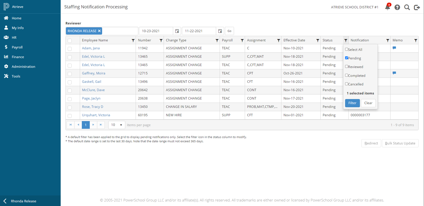The height and width of the screenshot is (206, 424).
Task: Open the end date calendar picker
Action: (220, 31)
